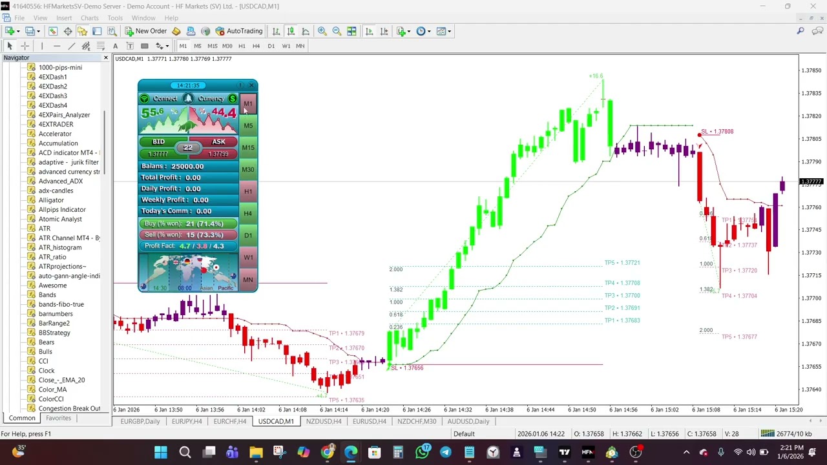Screen dimensions: 827x465
Task: Zoom in on the chart
Action: coord(322,31)
